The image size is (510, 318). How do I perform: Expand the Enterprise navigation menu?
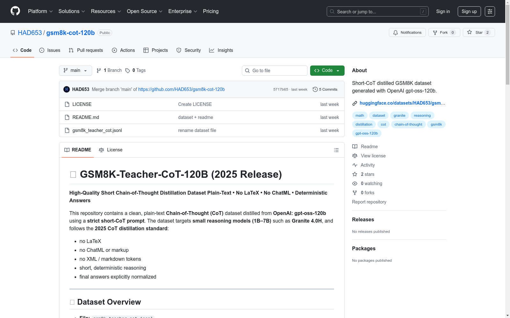(183, 11)
